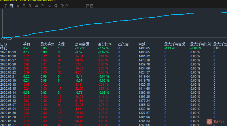Select the 持仓 open positions row
The height and width of the screenshot is (126, 227).
[x=113, y=48]
